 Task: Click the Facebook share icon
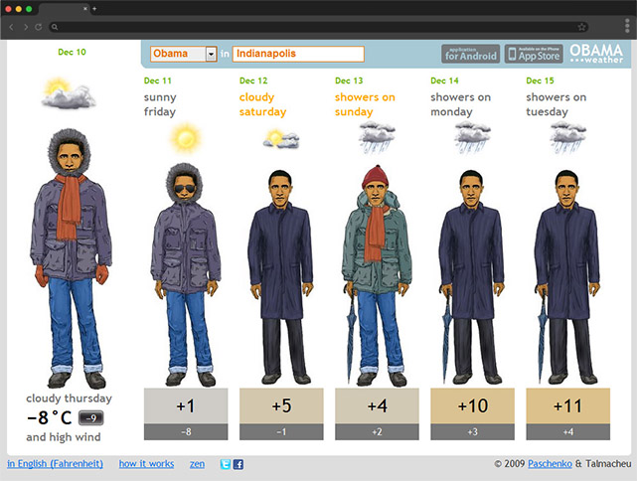239,464
